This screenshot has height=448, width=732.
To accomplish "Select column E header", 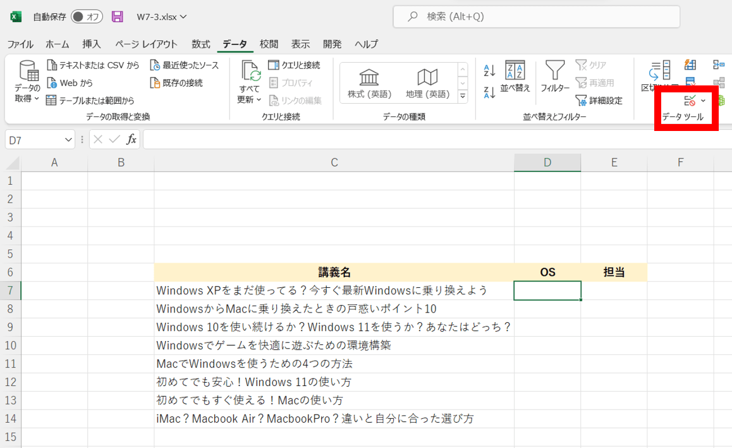I will (614, 163).
